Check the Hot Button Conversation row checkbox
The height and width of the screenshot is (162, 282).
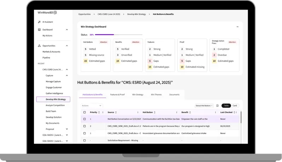84,119
